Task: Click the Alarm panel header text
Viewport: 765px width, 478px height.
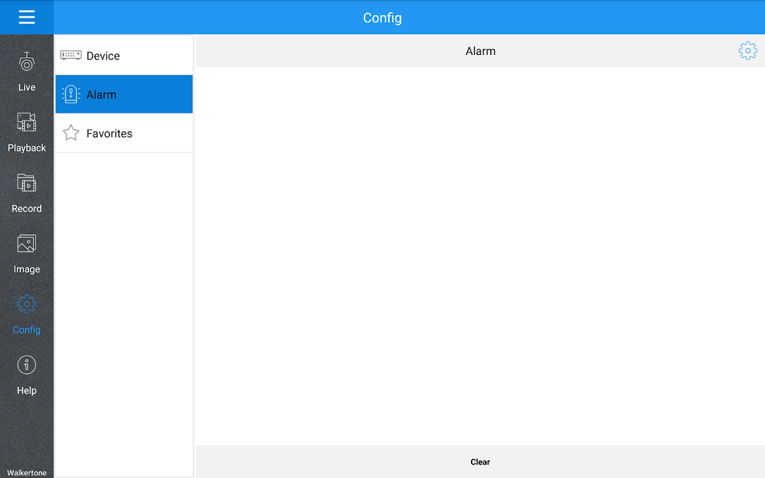Action: [481, 51]
